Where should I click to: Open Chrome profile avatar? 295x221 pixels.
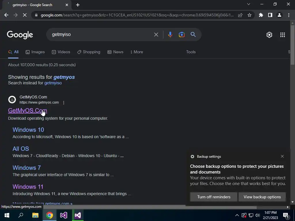(x=279, y=15)
